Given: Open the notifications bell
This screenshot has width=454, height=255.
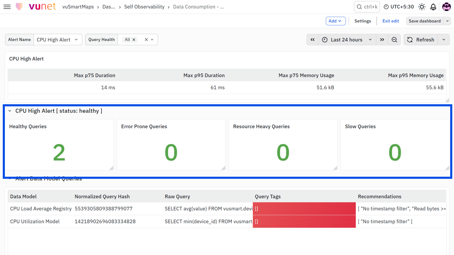Looking at the screenshot, I should pyautogui.click(x=433, y=7).
